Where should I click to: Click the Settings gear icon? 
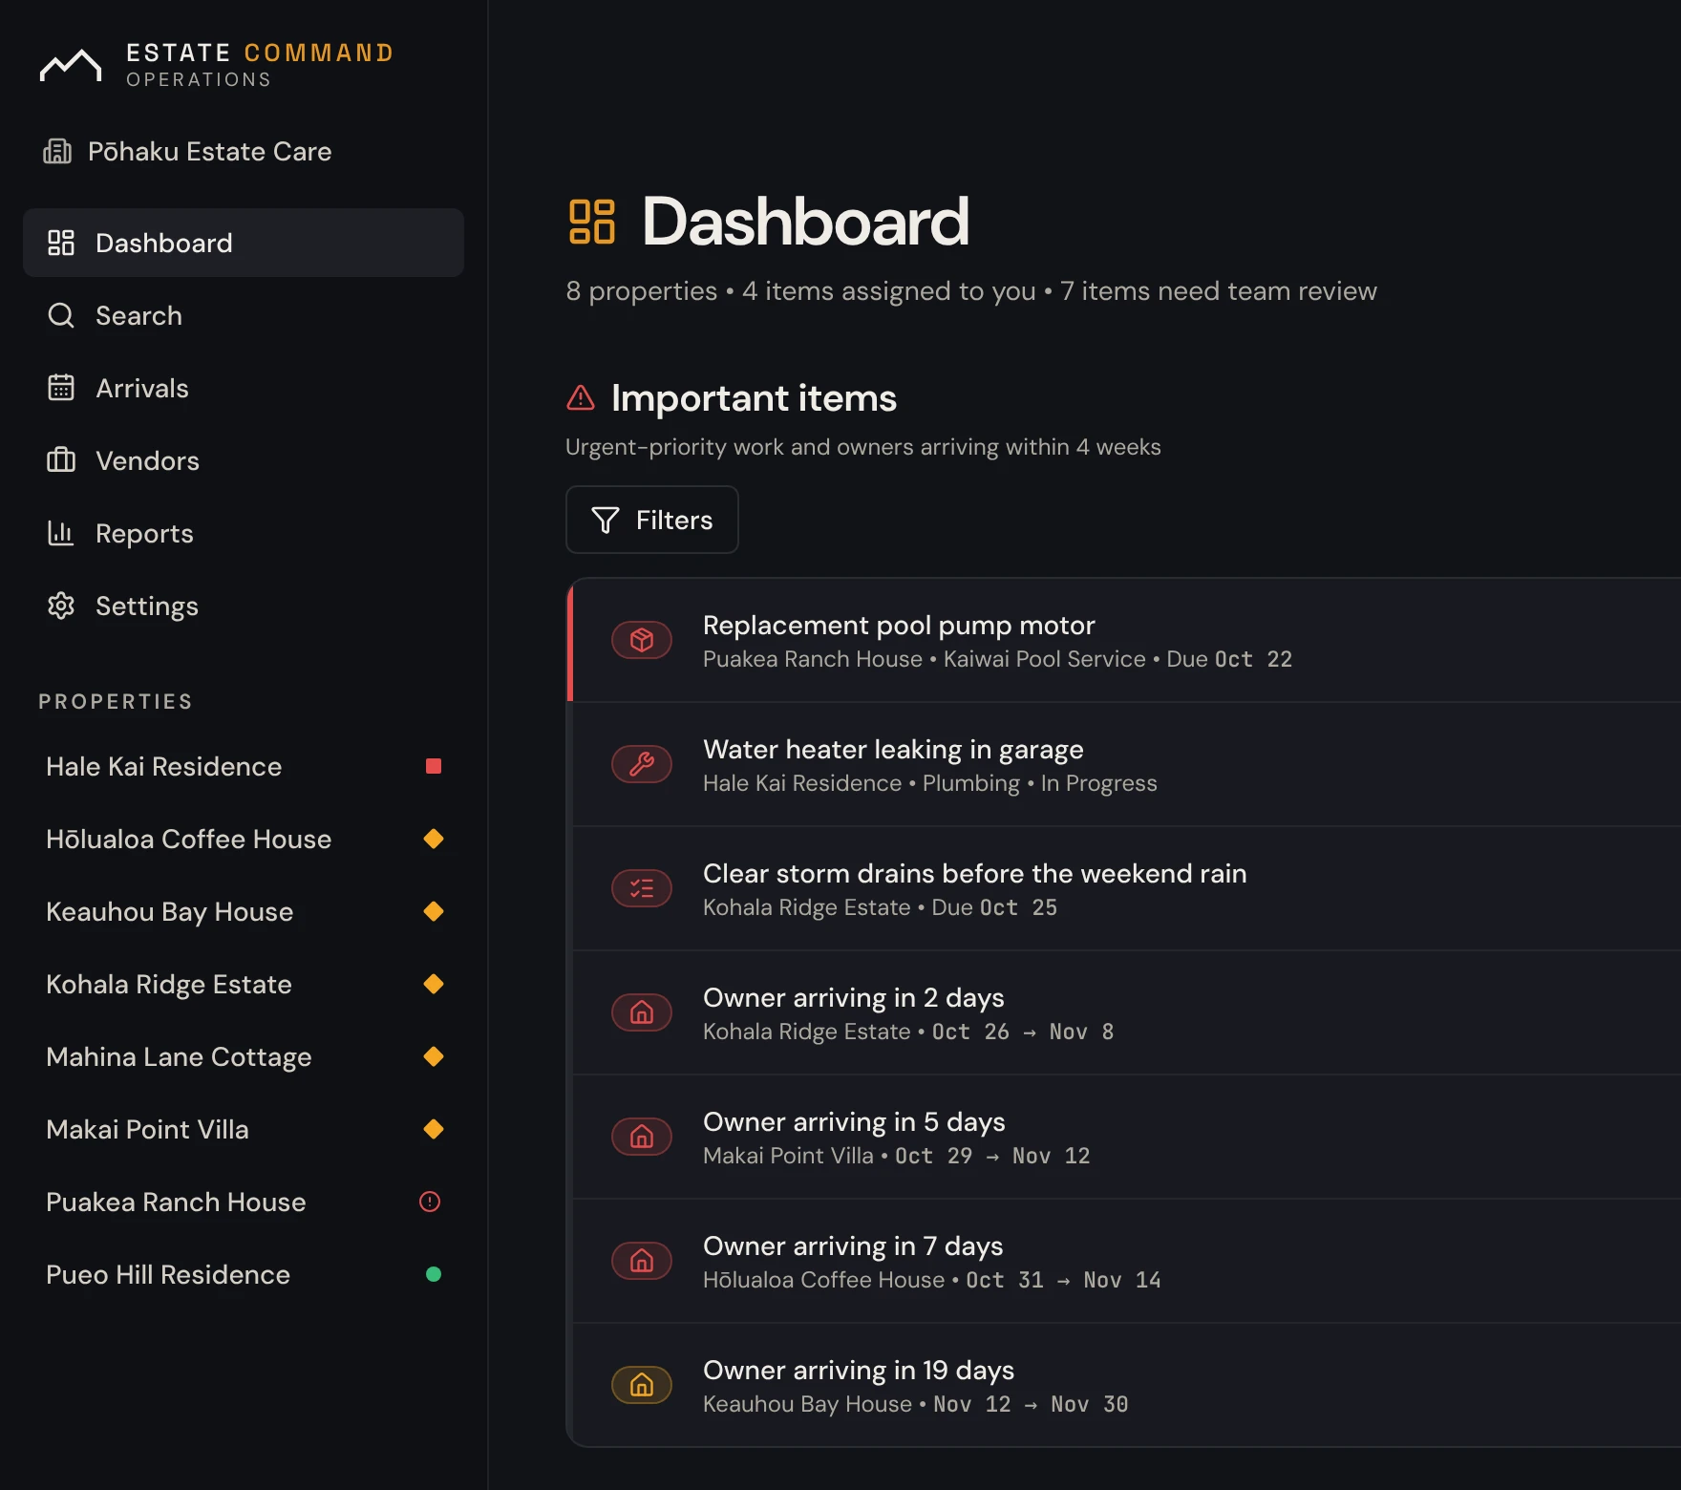(61, 606)
